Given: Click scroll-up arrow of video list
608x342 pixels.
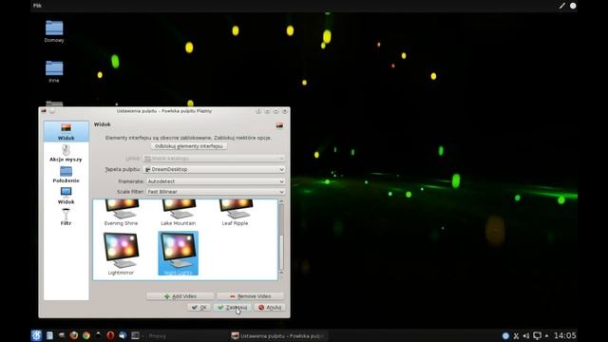Looking at the screenshot, I should pos(281,201).
